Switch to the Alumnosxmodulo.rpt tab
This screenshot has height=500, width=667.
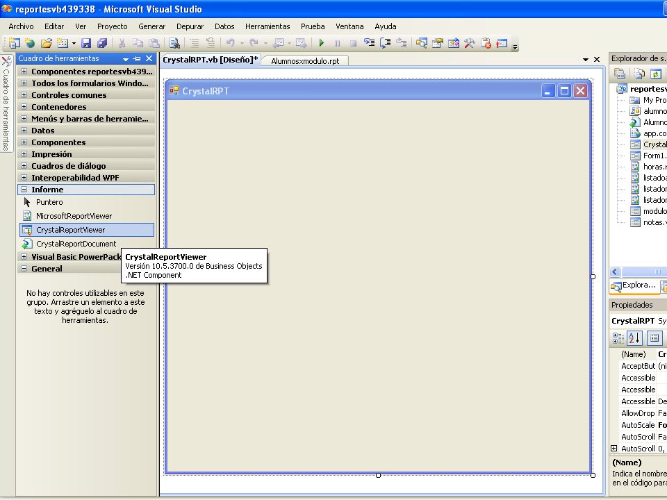tap(305, 61)
